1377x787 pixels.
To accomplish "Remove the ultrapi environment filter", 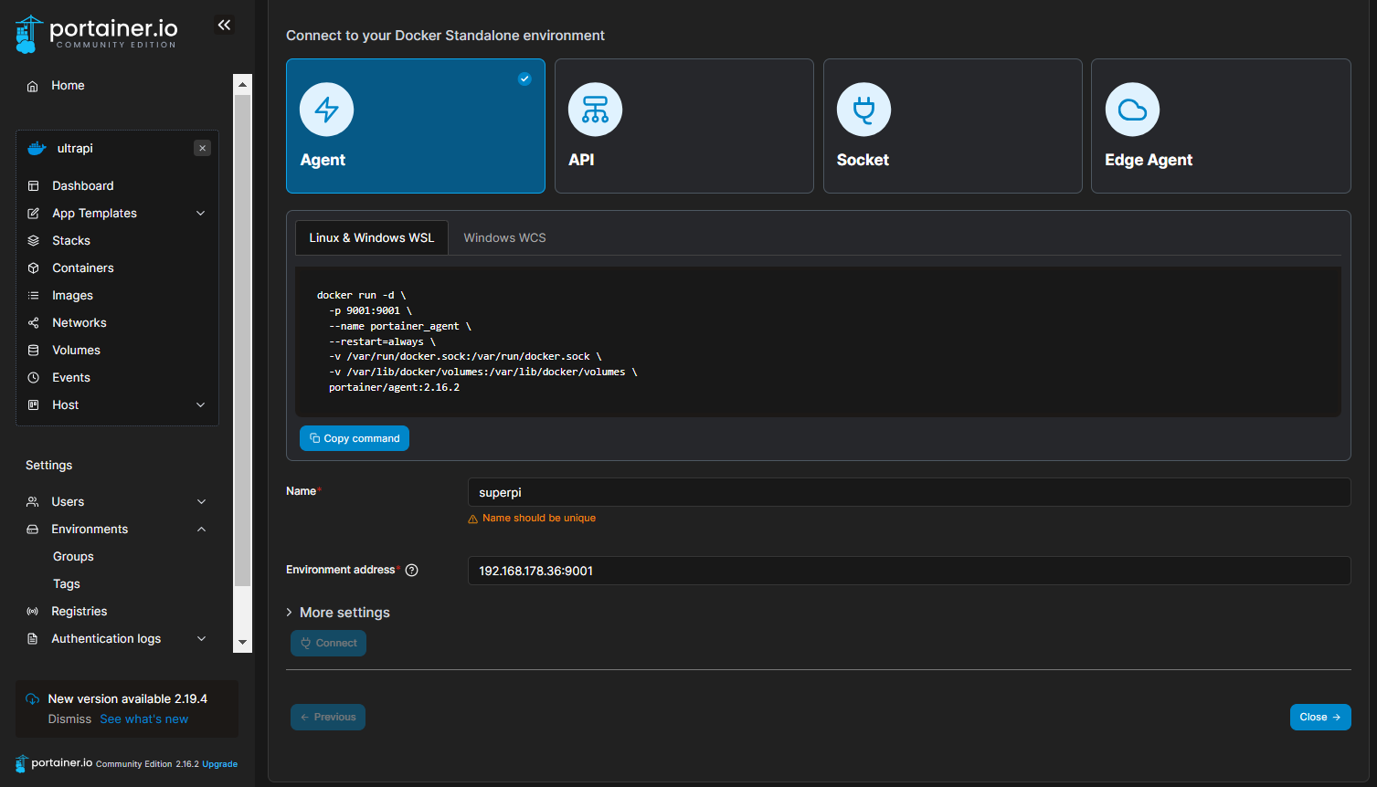I will (x=202, y=148).
